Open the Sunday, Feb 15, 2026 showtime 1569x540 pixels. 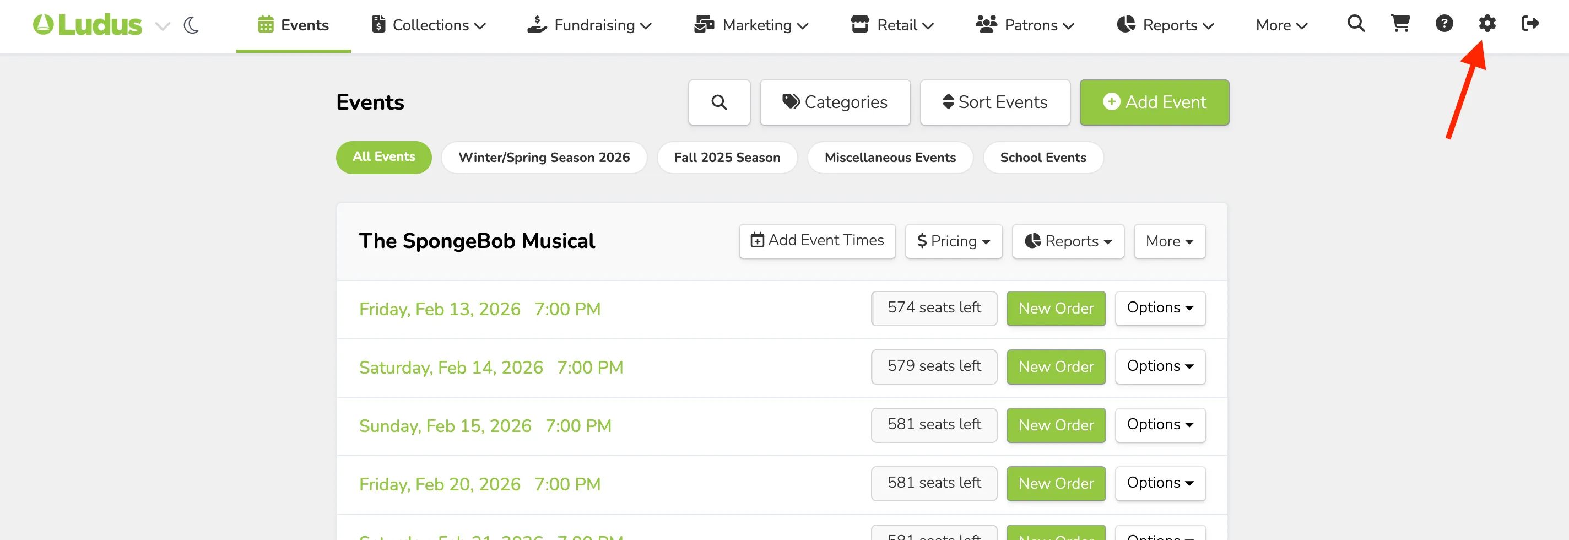click(485, 426)
